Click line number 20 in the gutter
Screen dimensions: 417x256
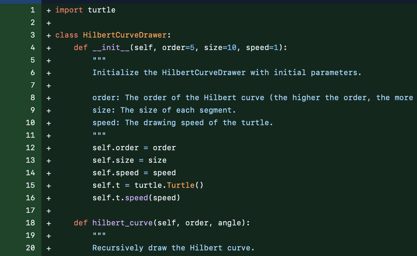click(30, 248)
